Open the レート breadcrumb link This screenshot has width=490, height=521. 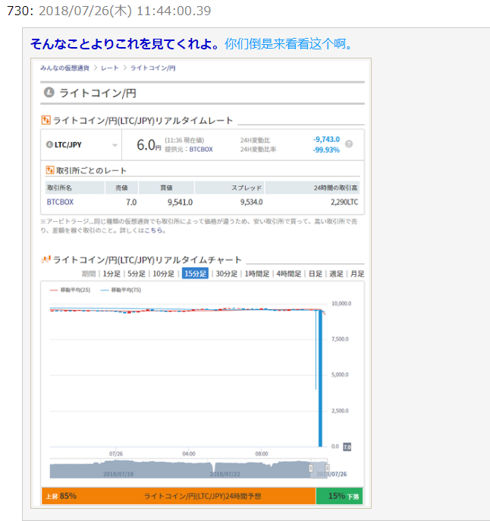110,68
